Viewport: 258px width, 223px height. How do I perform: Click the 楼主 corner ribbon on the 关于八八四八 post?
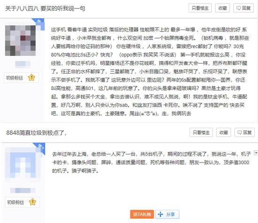[x=39, y=23]
